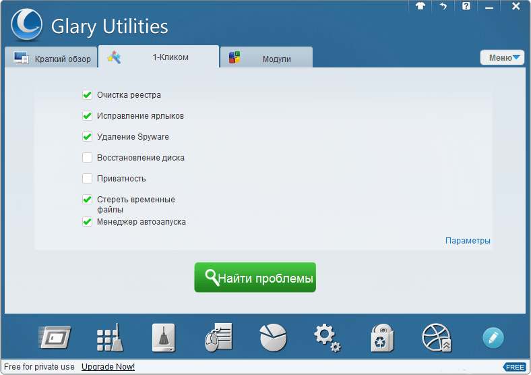Open the Disk Cleaner broom icon

point(163,337)
